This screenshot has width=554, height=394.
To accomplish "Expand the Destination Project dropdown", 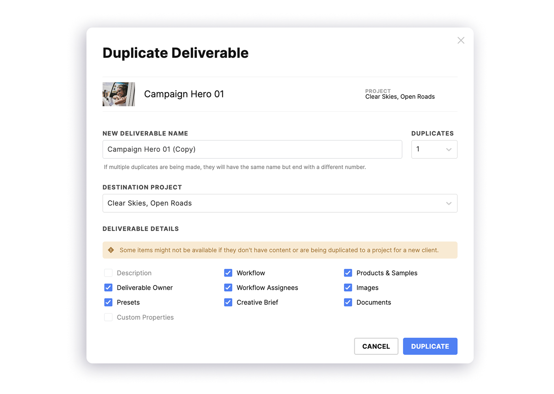I will 280,204.
